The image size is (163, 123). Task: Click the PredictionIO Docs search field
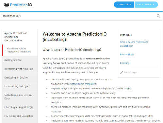[x=78, y=16]
